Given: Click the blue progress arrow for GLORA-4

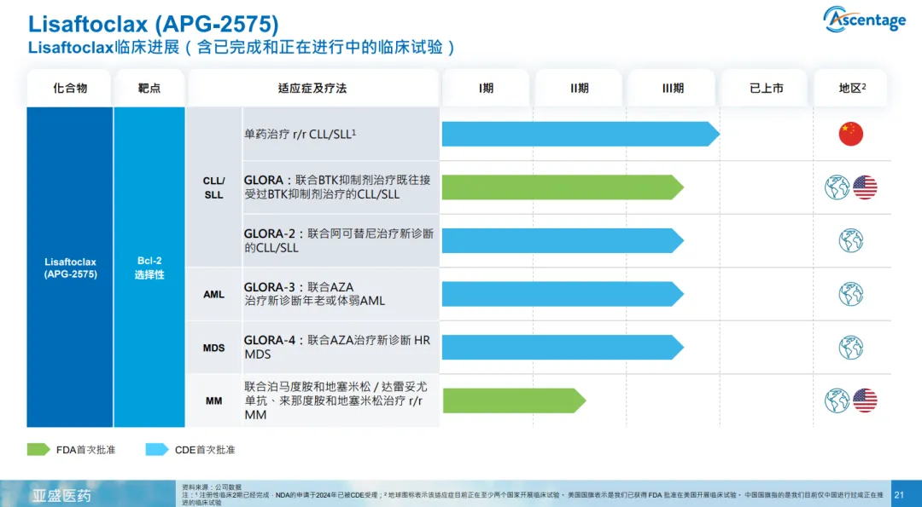Looking at the screenshot, I should coord(563,348).
